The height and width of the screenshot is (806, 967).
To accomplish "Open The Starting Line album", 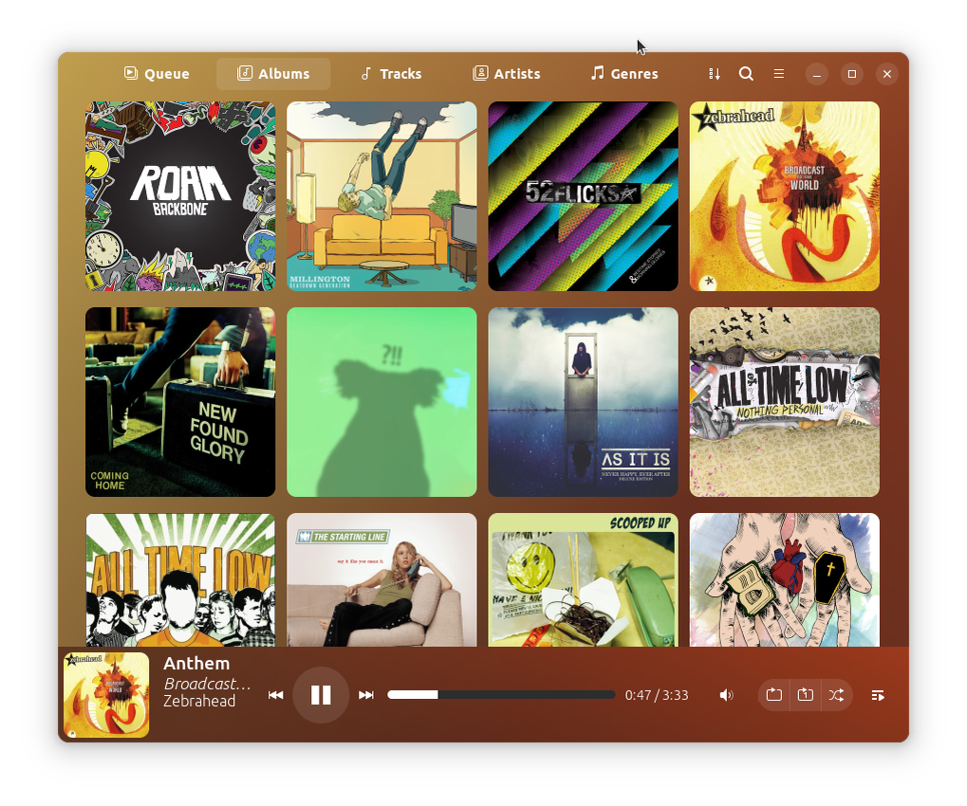I will coord(381,580).
